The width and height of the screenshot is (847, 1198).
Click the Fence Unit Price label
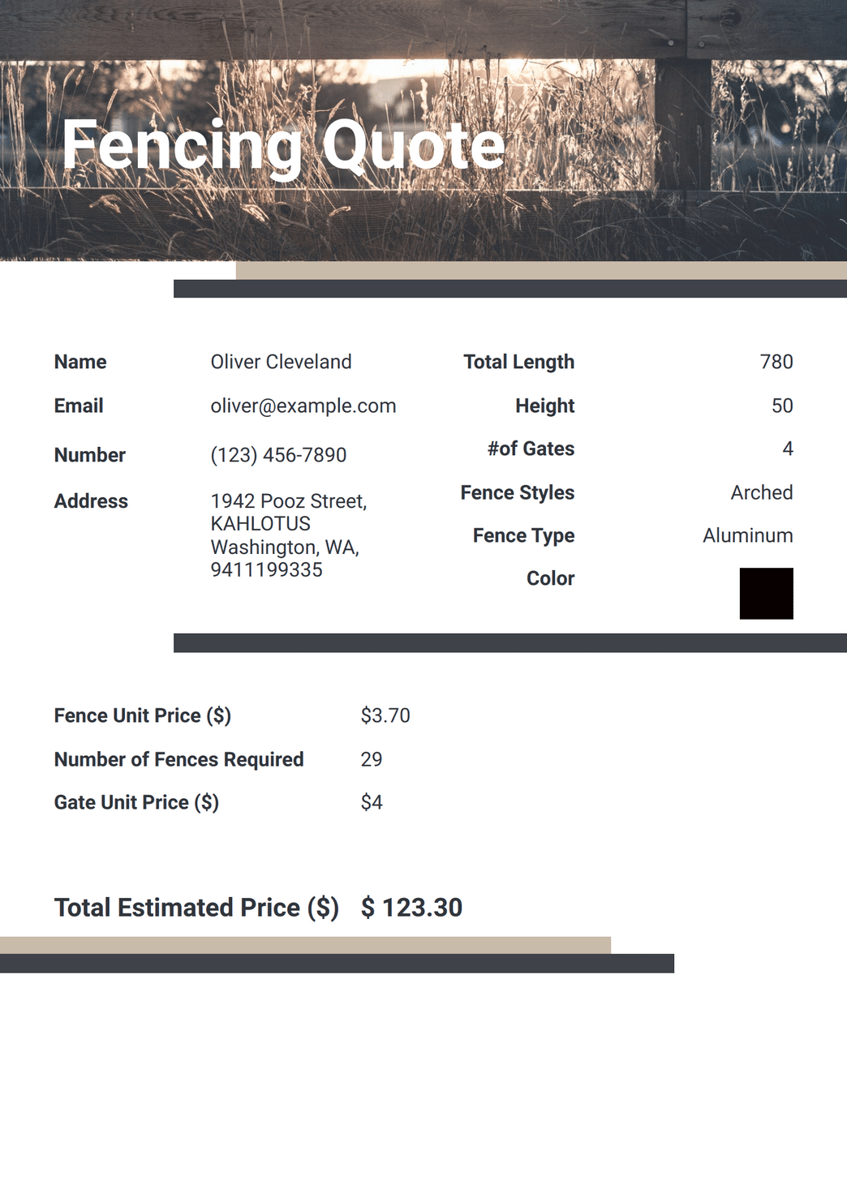click(143, 715)
